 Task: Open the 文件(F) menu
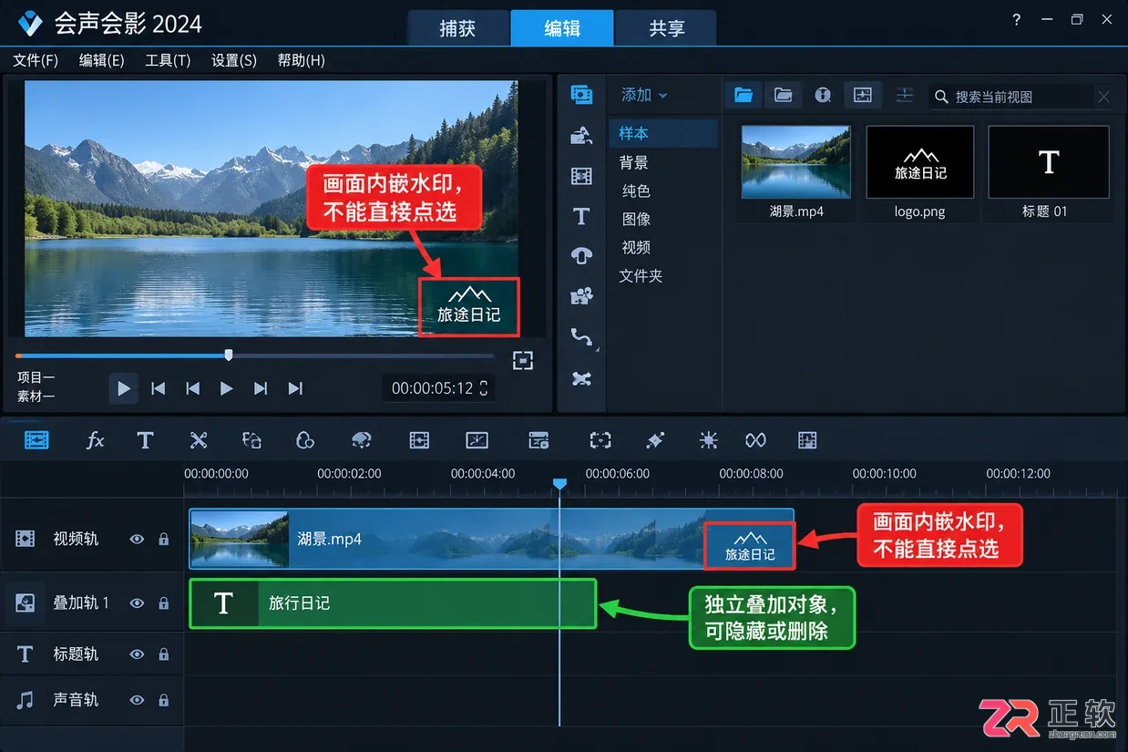[36, 60]
